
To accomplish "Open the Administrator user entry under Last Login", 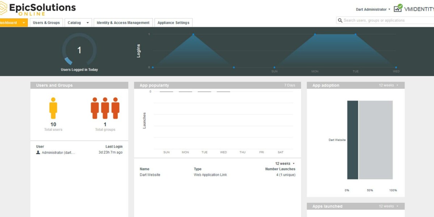I will coord(59,152).
